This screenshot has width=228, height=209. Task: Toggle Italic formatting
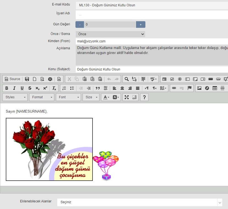pyautogui.click(x=14, y=88)
